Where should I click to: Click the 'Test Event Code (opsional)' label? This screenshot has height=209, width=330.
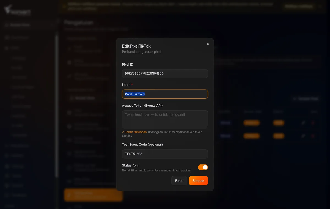(142, 145)
